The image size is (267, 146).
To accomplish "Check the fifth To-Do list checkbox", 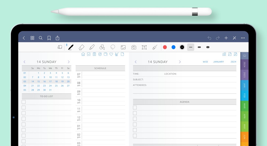I will click(x=24, y=124).
